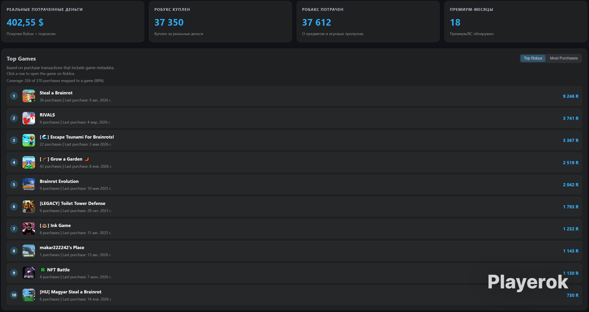Click '6 purchases' detail under Magyar Steal a Brainrot
The width and height of the screenshot is (589, 312).
pyautogui.click(x=50, y=299)
